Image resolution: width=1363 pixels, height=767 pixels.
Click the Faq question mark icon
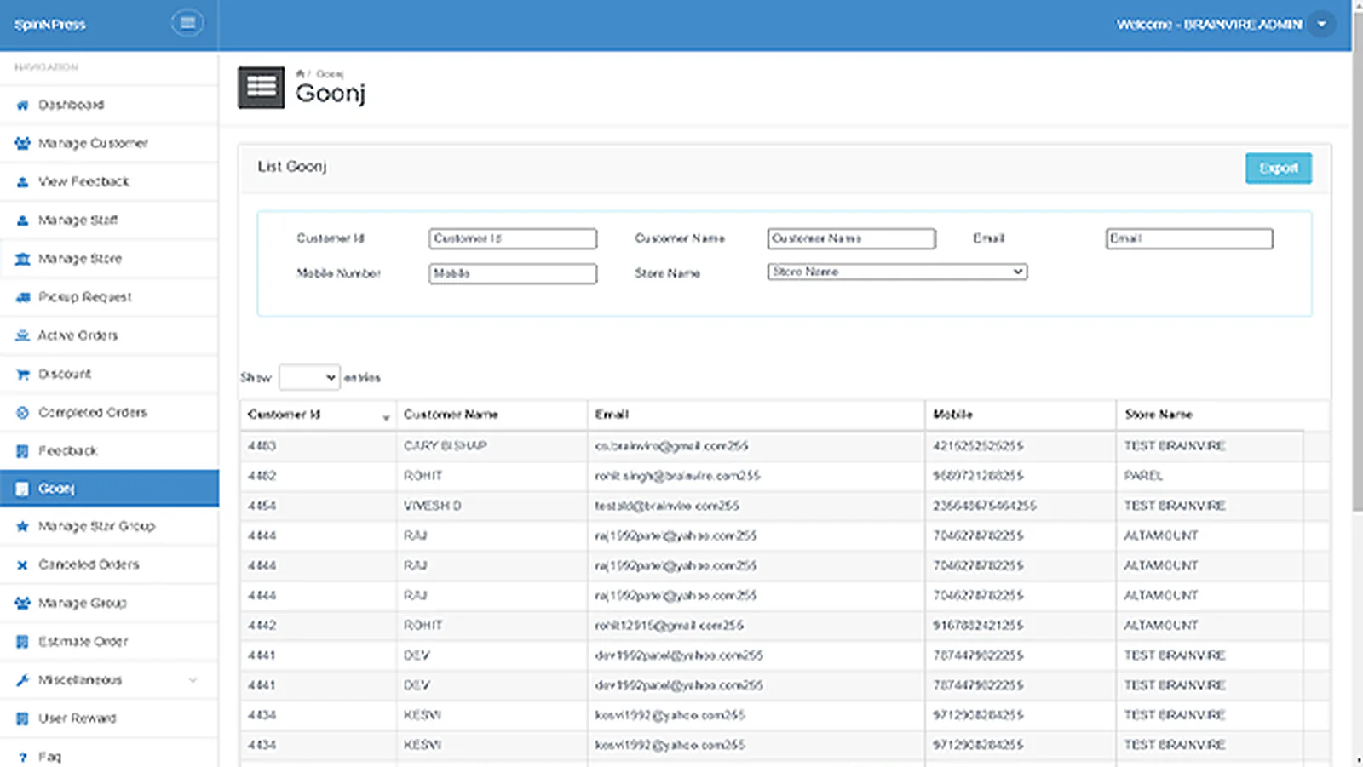click(23, 757)
